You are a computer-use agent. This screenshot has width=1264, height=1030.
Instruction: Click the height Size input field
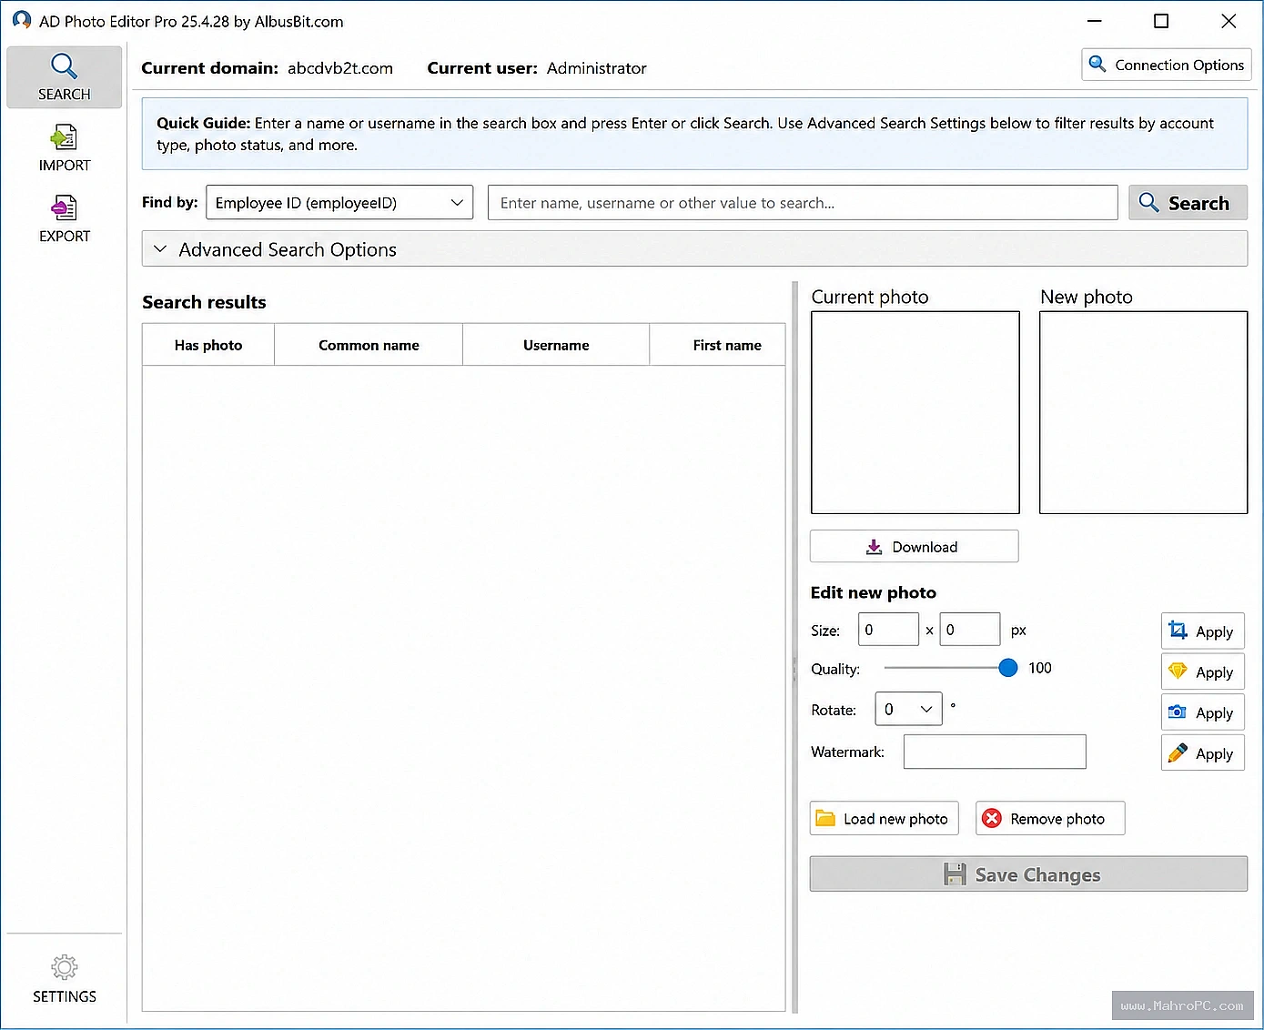coord(970,630)
